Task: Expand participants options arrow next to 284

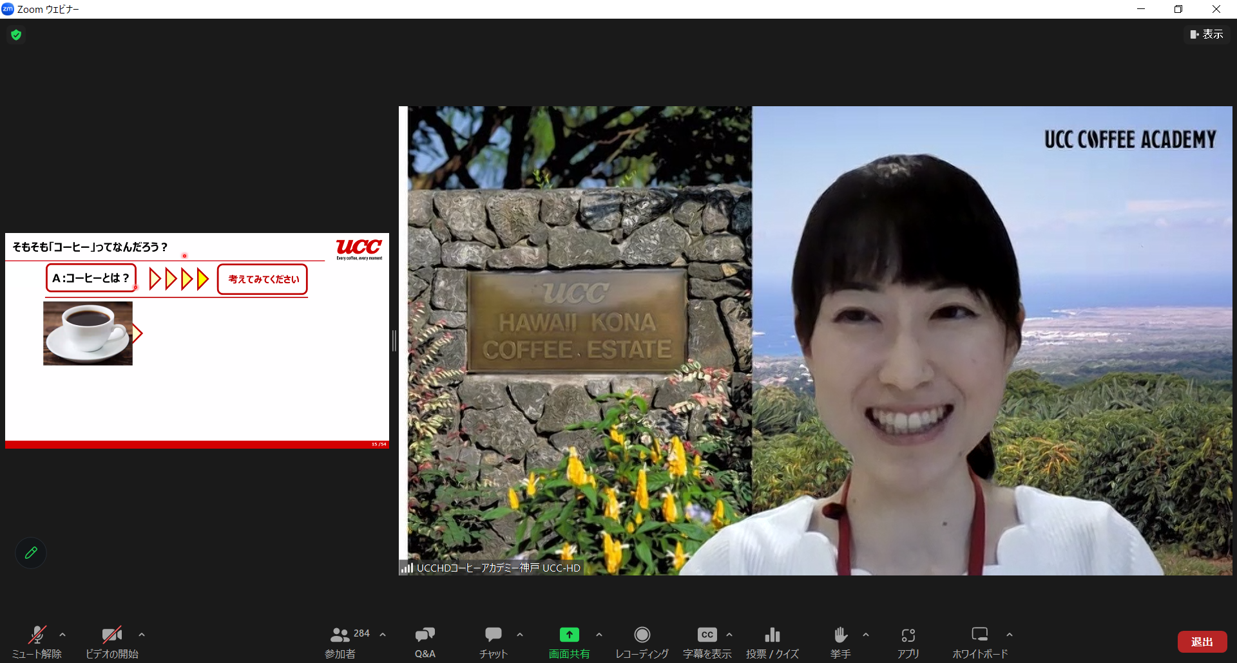Action: pos(383,635)
